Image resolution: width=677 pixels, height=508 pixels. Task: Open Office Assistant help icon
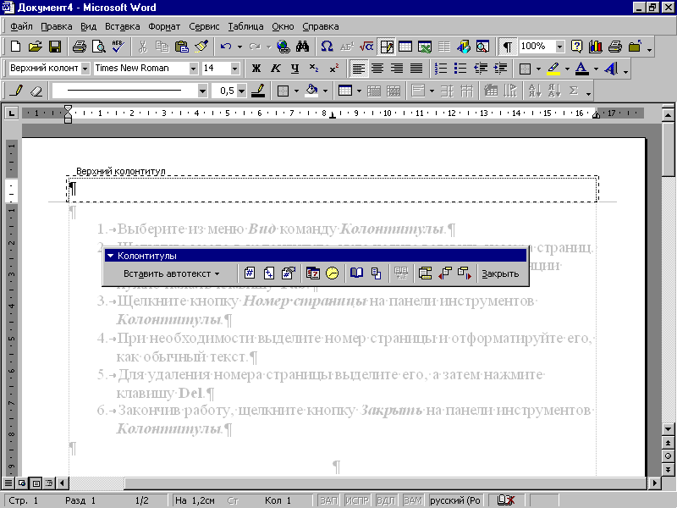pyautogui.click(x=577, y=47)
